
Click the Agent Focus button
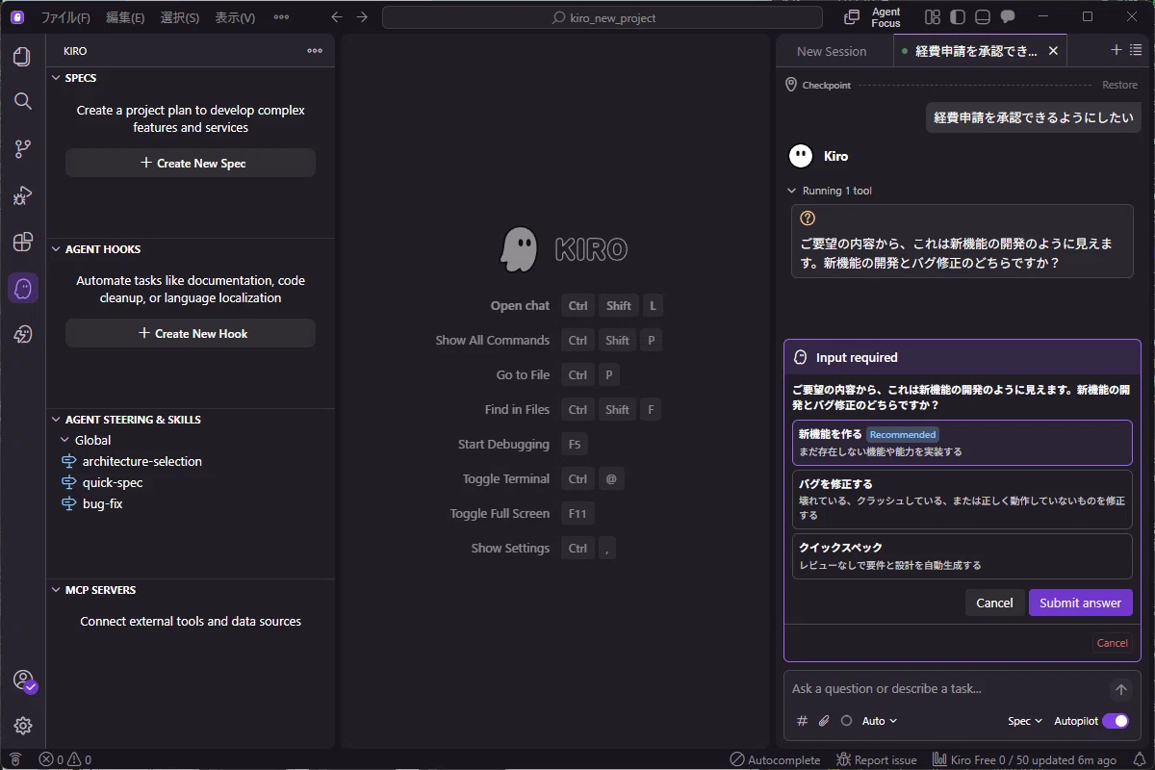click(x=874, y=17)
